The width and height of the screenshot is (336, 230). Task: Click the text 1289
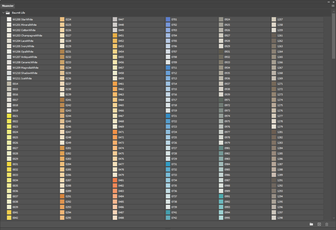(280, 175)
